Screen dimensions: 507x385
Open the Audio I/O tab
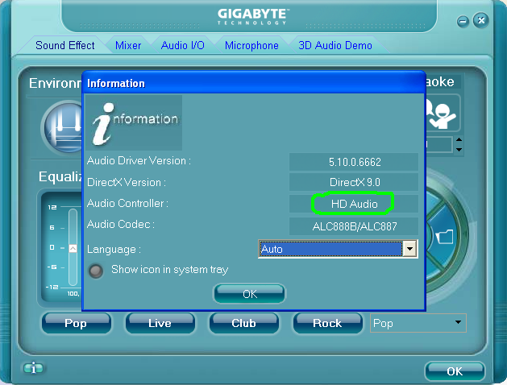[x=183, y=45]
